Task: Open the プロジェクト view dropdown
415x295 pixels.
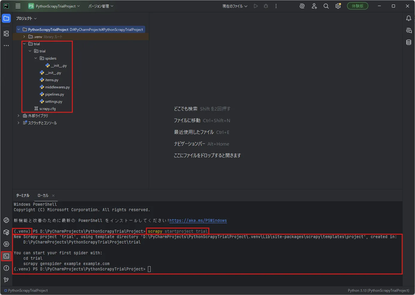Action: 26,19
